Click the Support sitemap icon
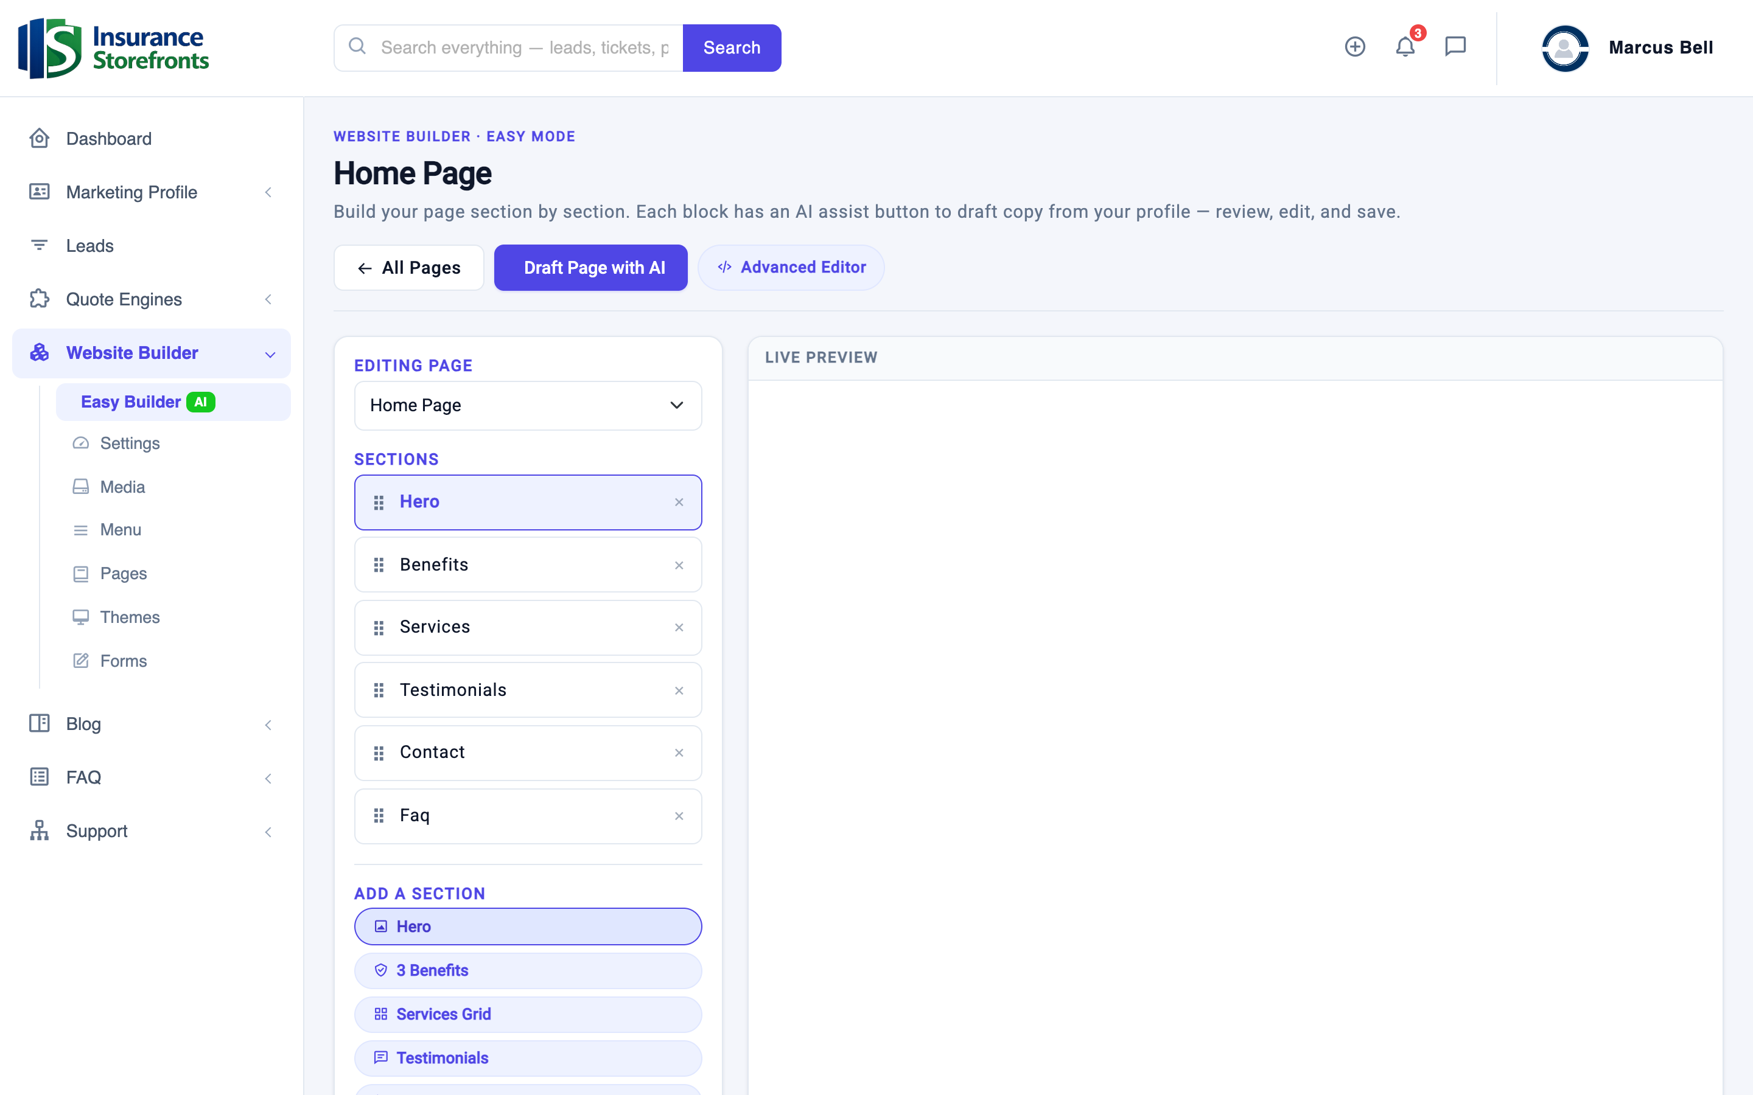The height and width of the screenshot is (1095, 1753). click(x=40, y=830)
